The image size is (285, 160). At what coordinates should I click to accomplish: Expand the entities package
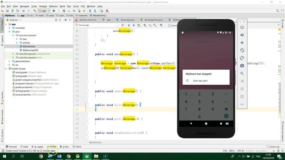point(17,43)
